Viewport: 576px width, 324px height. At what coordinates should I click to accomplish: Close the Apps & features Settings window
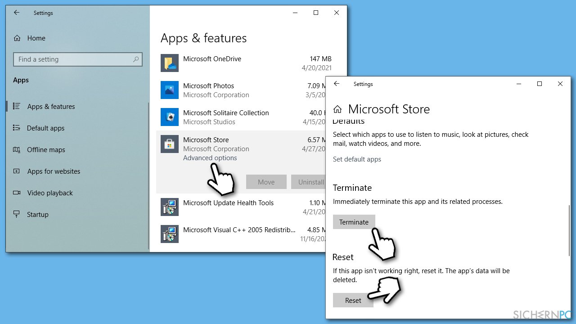(337, 13)
